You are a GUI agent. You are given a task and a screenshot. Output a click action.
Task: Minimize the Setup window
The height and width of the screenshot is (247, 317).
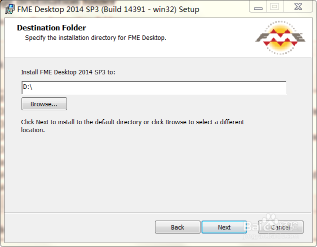pos(258,7)
